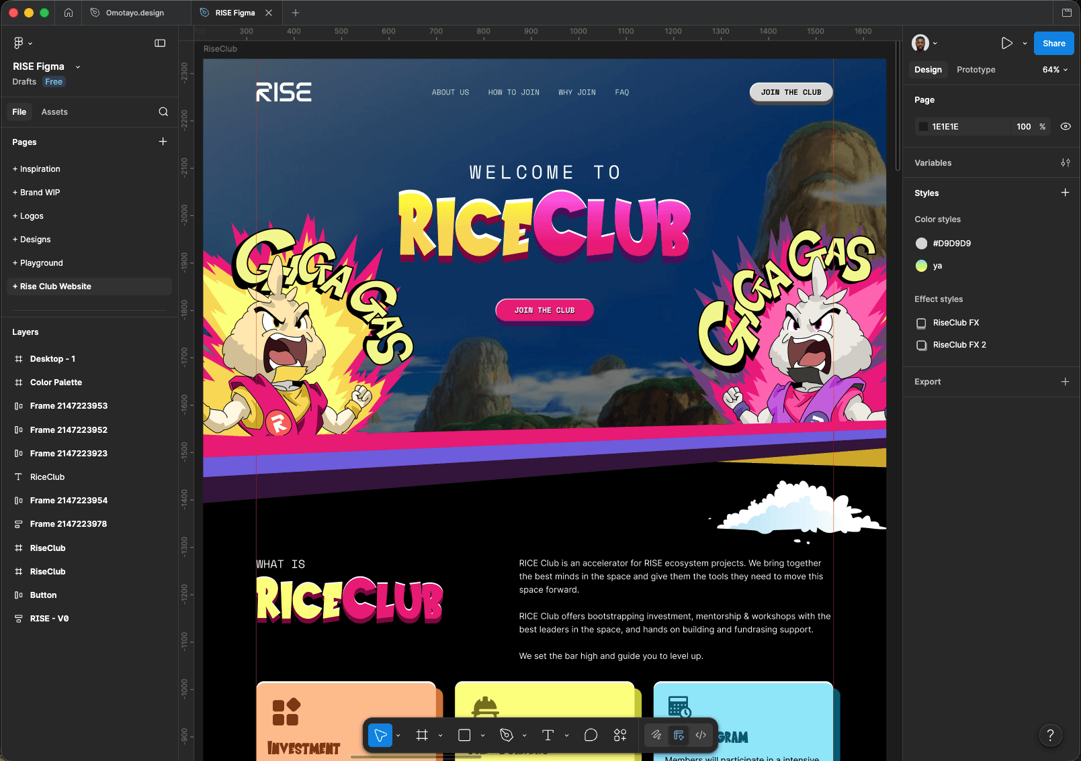Select the RiseClub FX 2 effect style icon
The width and height of the screenshot is (1081, 761).
[x=922, y=345]
